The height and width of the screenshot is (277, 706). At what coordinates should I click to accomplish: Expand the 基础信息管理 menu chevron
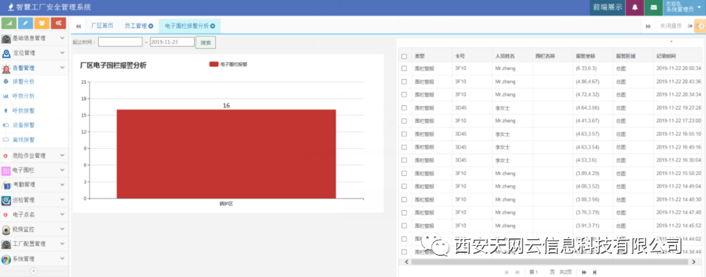62,39
